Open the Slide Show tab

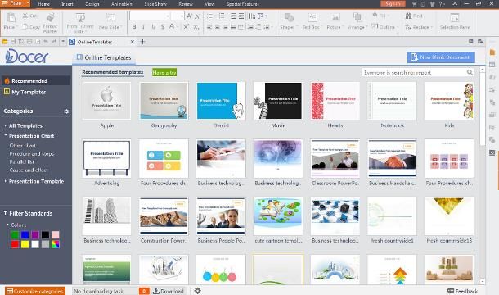point(155,4)
